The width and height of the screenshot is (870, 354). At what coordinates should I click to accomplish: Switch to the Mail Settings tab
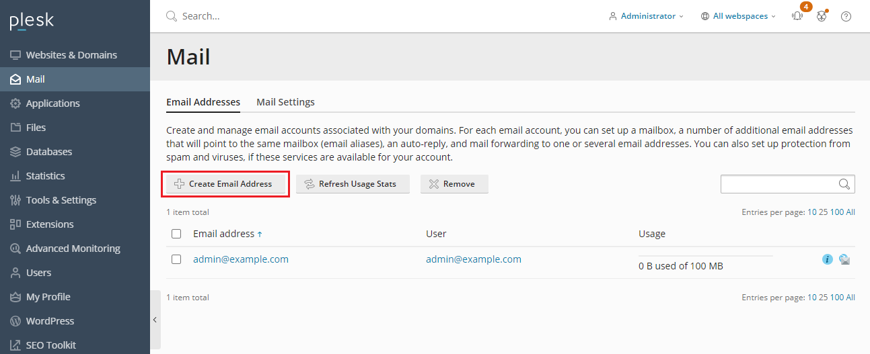285,102
